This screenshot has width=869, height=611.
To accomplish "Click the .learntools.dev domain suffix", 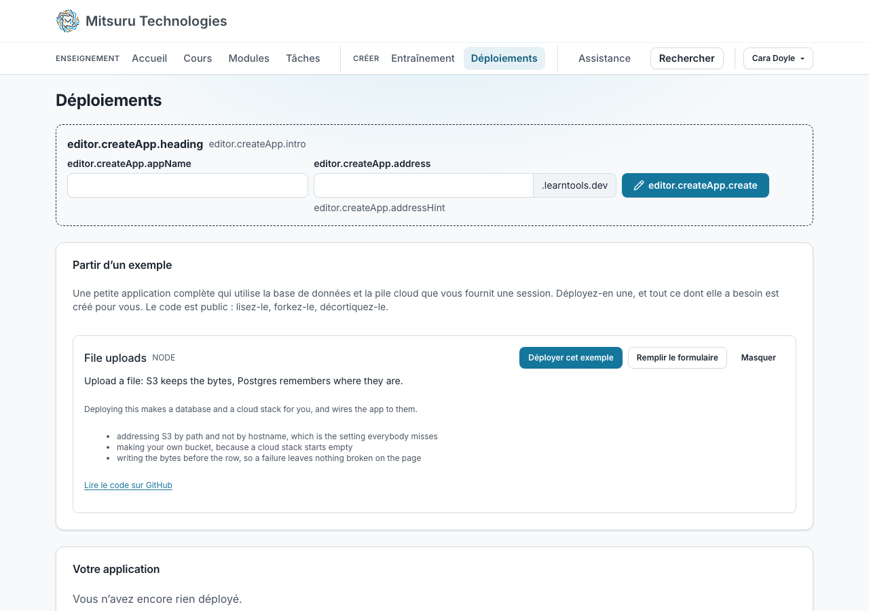I will pyautogui.click(x=575, y=185).
